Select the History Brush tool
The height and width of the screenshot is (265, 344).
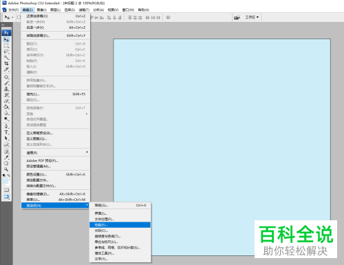[6, 95]
